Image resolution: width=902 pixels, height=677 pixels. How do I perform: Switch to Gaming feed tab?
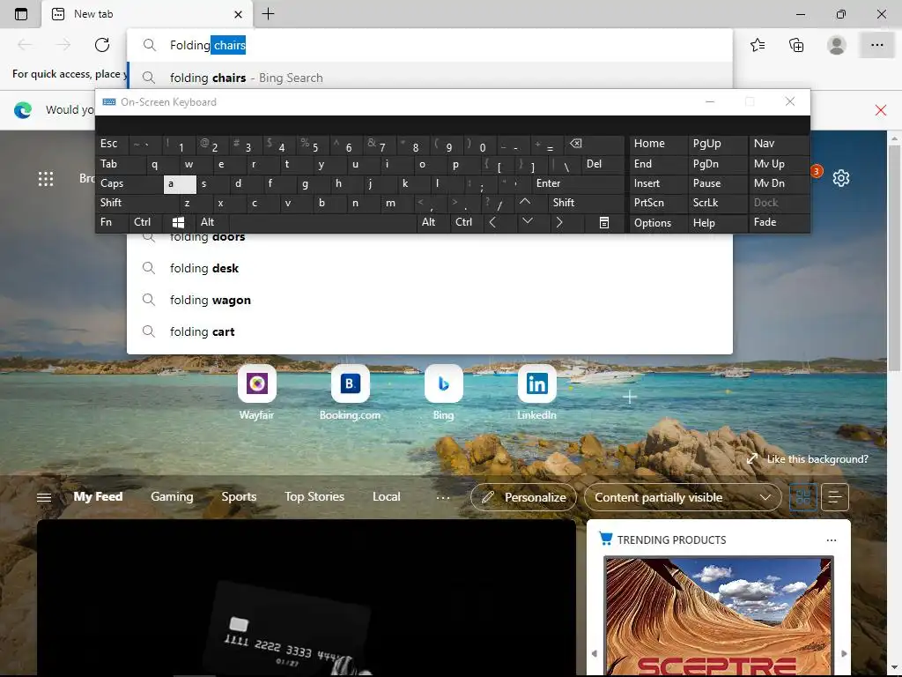click(x=172, y=497)
